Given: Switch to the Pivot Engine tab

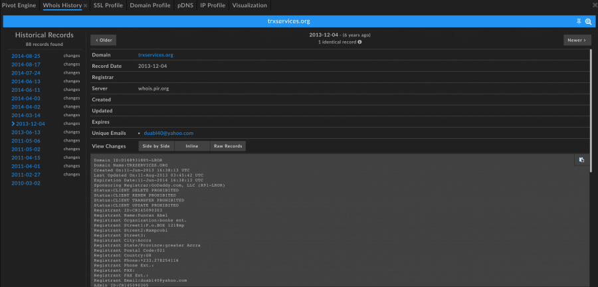Looking at the screenshot, I should pos(19,5).
